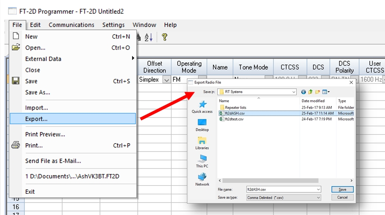Choose Exit from the File menu
This screenshot has height=215, width=385.
pos(73,192)
